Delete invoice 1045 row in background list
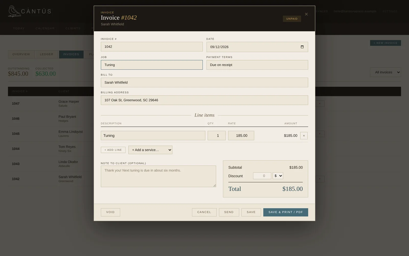409x256 pixels. click(x=320, y=134)
